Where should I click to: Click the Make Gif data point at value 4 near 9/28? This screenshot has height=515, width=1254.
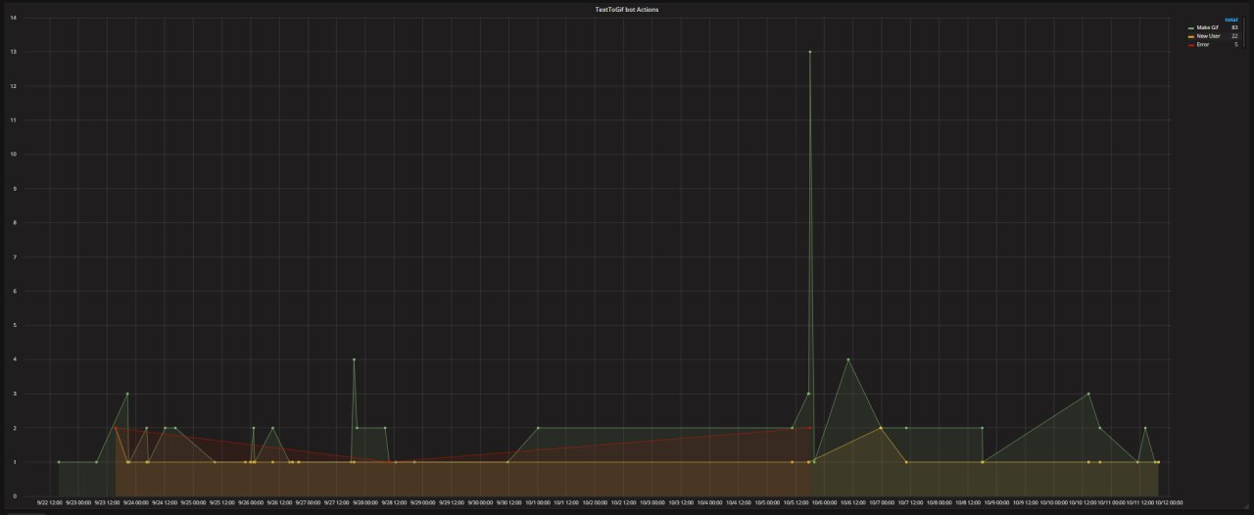[354, 359]
